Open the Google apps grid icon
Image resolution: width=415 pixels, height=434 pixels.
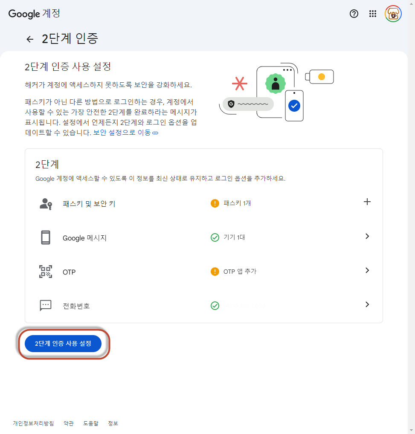[x=373, y=14]
